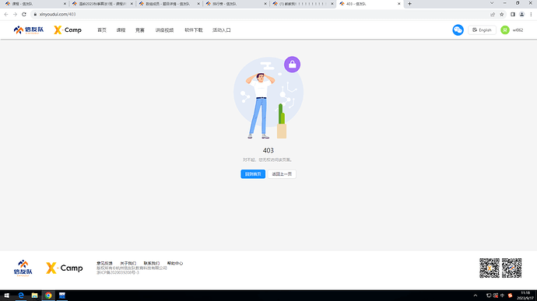Click the blue WeChat icon in header
Viewport: 537px width, 301px height.
coord(458,30)
